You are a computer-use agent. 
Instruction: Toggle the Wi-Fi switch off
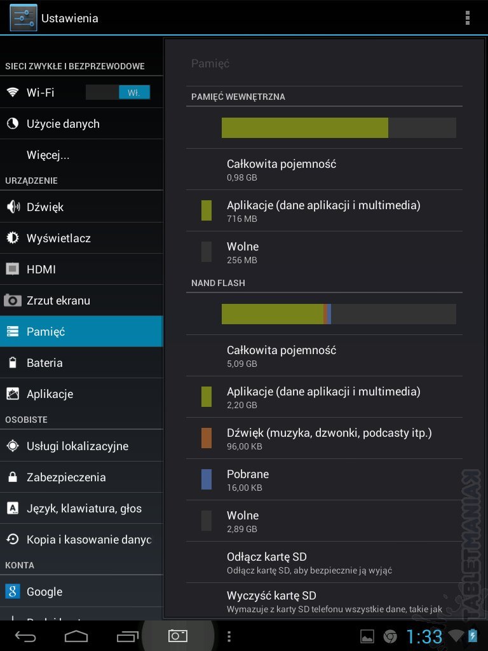pyautogui.click(x=118, y=92)
